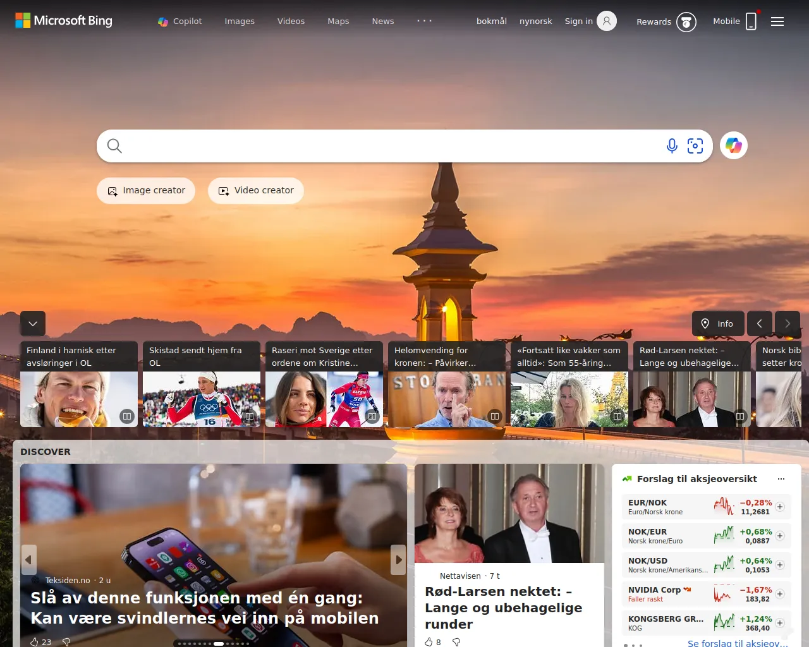Expand the navigation overflow menu dots
809x647 pixels.
[423, 21]
